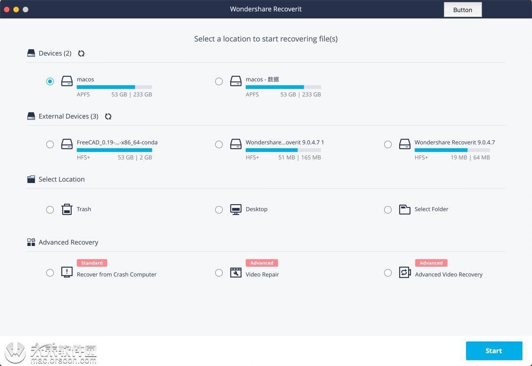
Task: Click the "Advanced Video Recovery" label
Action: click(x=449, y=275)
